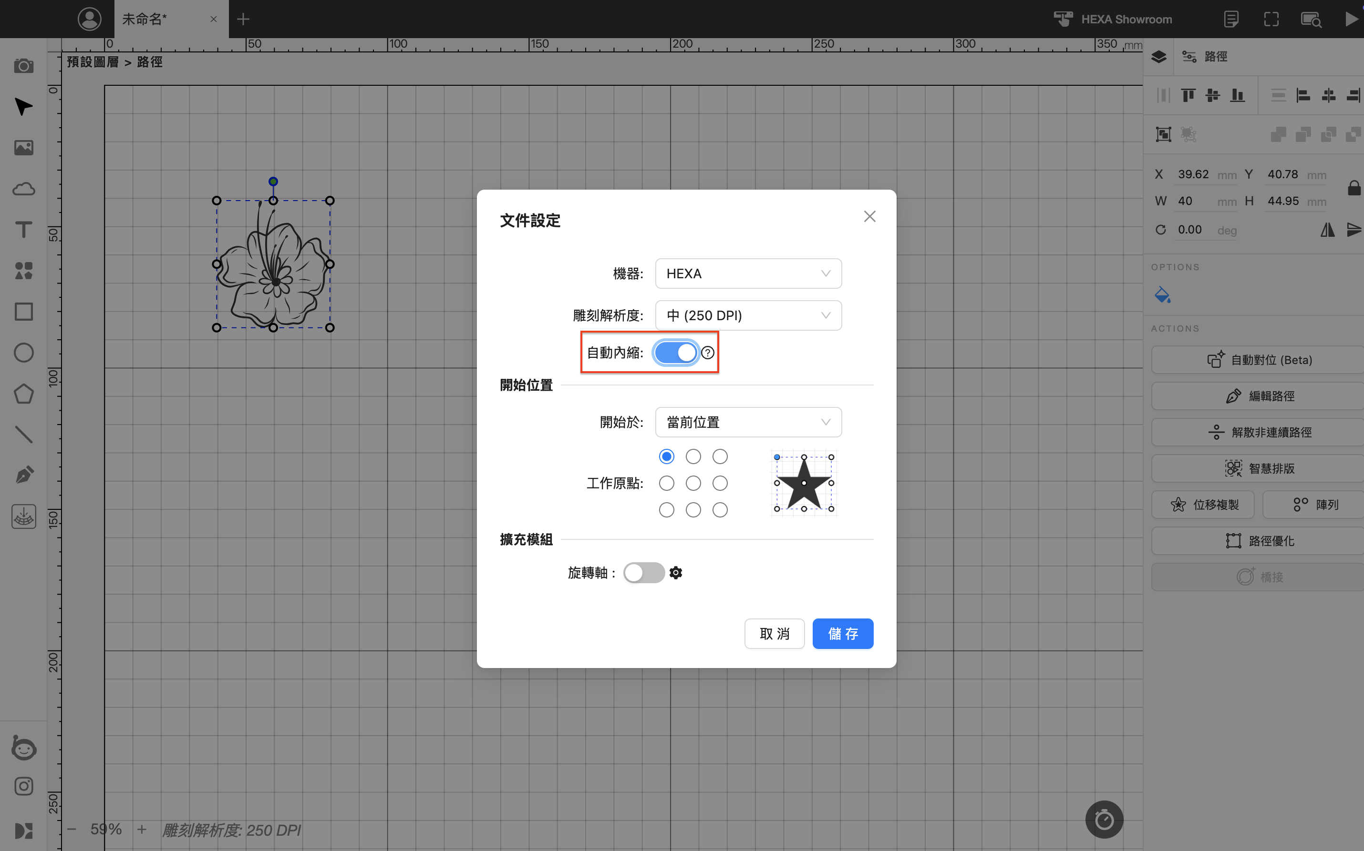Click the group objects icon

click(1164, 134)
